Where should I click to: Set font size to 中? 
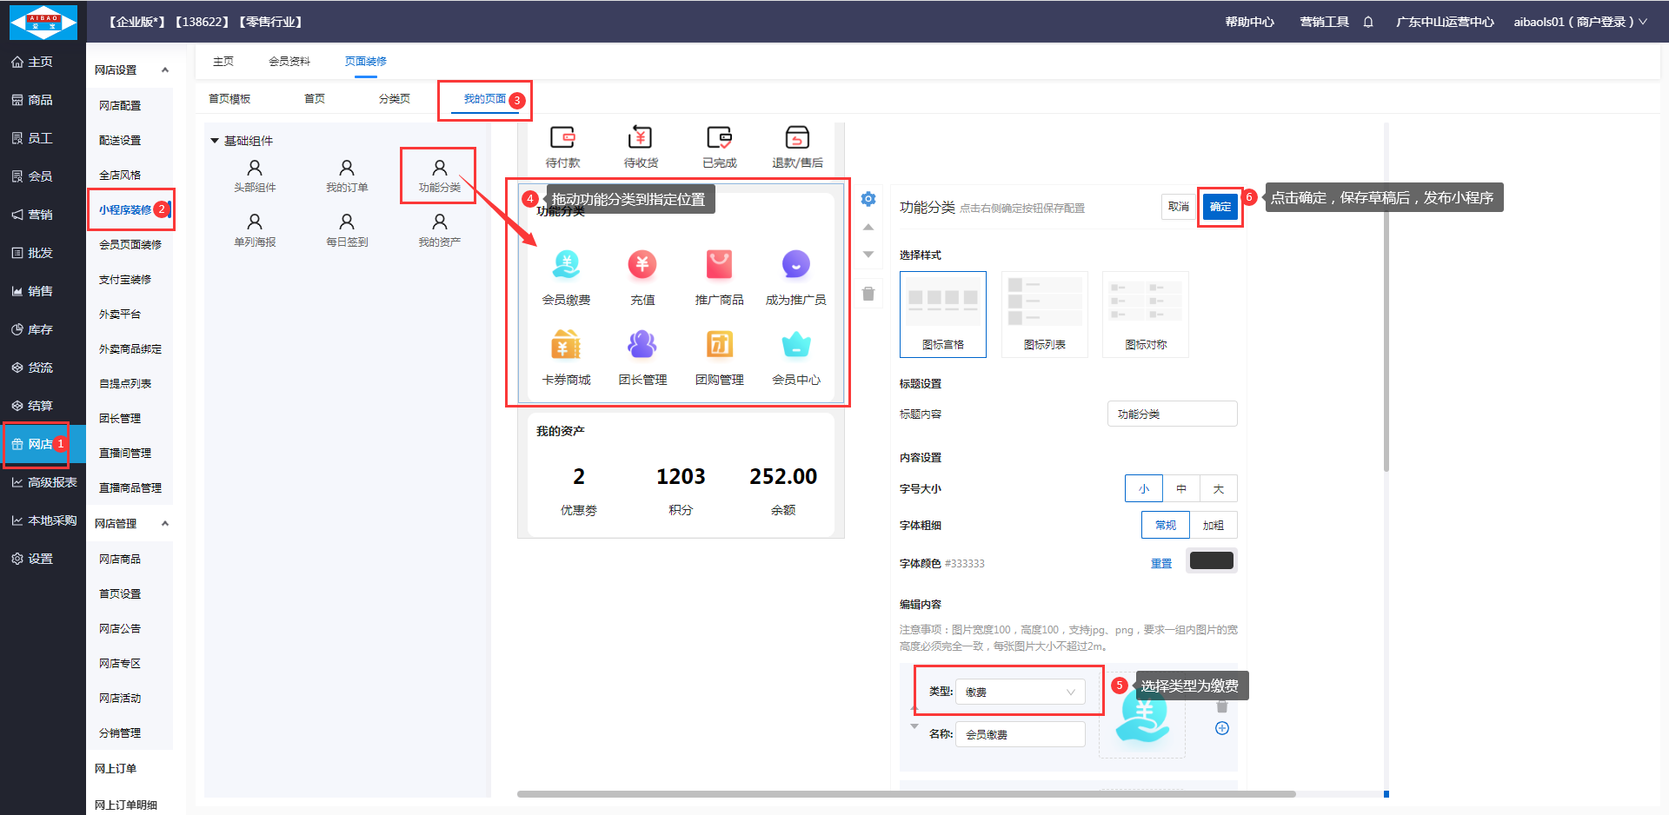1180,488
